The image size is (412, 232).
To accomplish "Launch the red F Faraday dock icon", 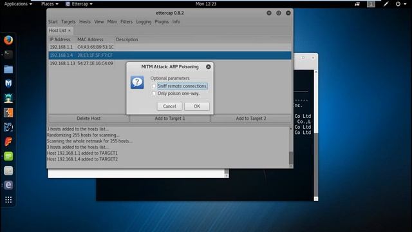I will click(8, 142).
